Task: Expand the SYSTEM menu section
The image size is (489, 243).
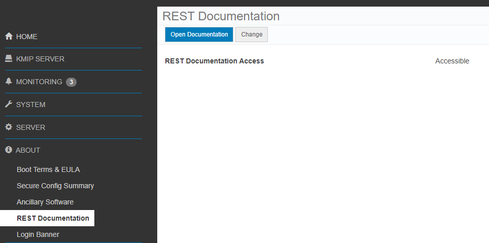Action: tap(30, 105)
